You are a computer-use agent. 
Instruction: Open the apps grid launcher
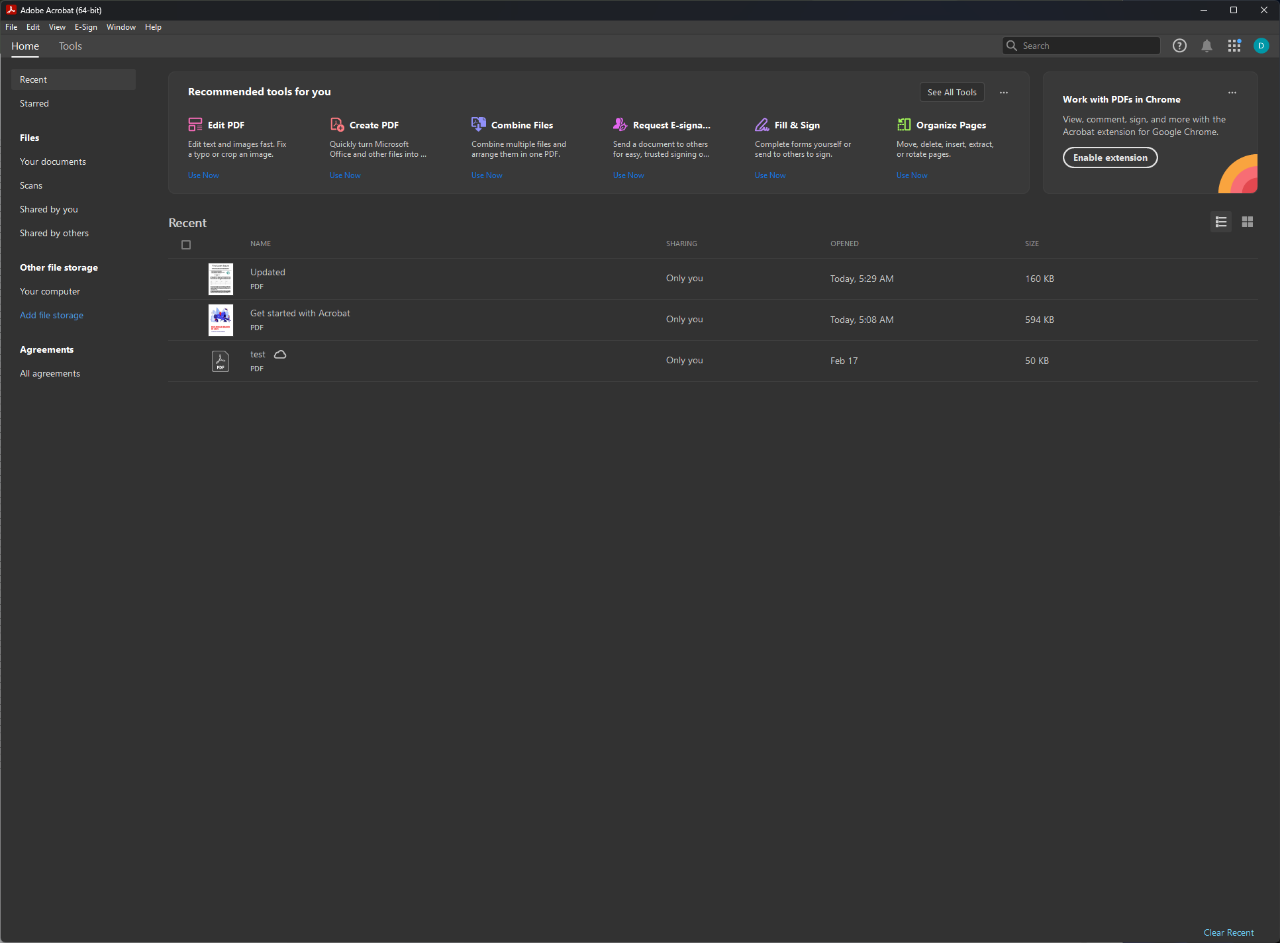[1234, 46]
